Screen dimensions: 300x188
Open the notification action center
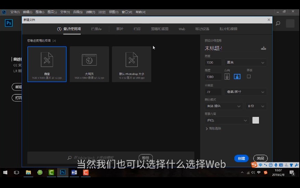(x=292, y=173)
